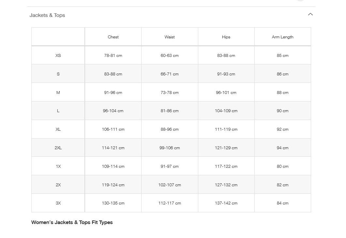Click the 111-119 cm hips cell
The height and width of the screenshot is (238, 346).
226,129
